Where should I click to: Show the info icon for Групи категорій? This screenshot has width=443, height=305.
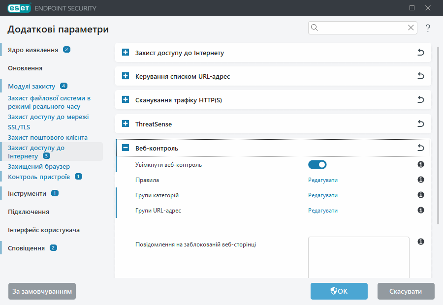point(421,195)
